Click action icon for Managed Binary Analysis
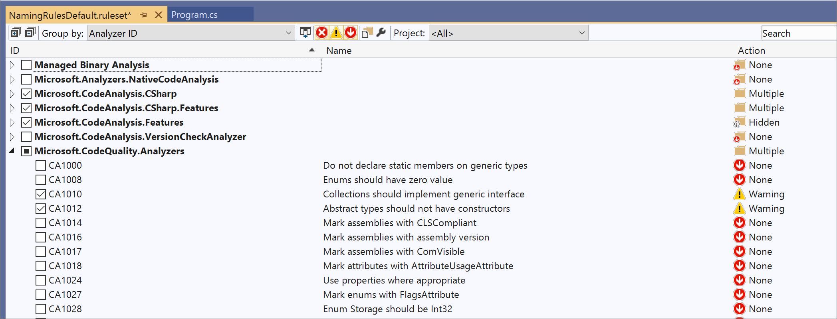 pyautogui.click(x=740, y=65)
